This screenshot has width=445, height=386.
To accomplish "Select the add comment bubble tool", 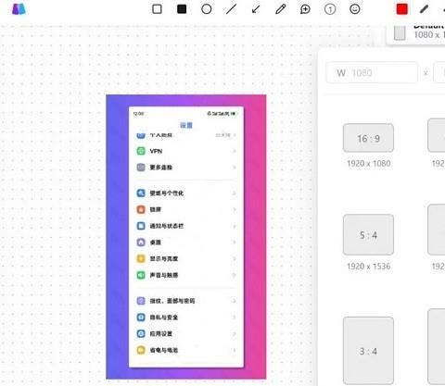I will (x=305, y=9).
